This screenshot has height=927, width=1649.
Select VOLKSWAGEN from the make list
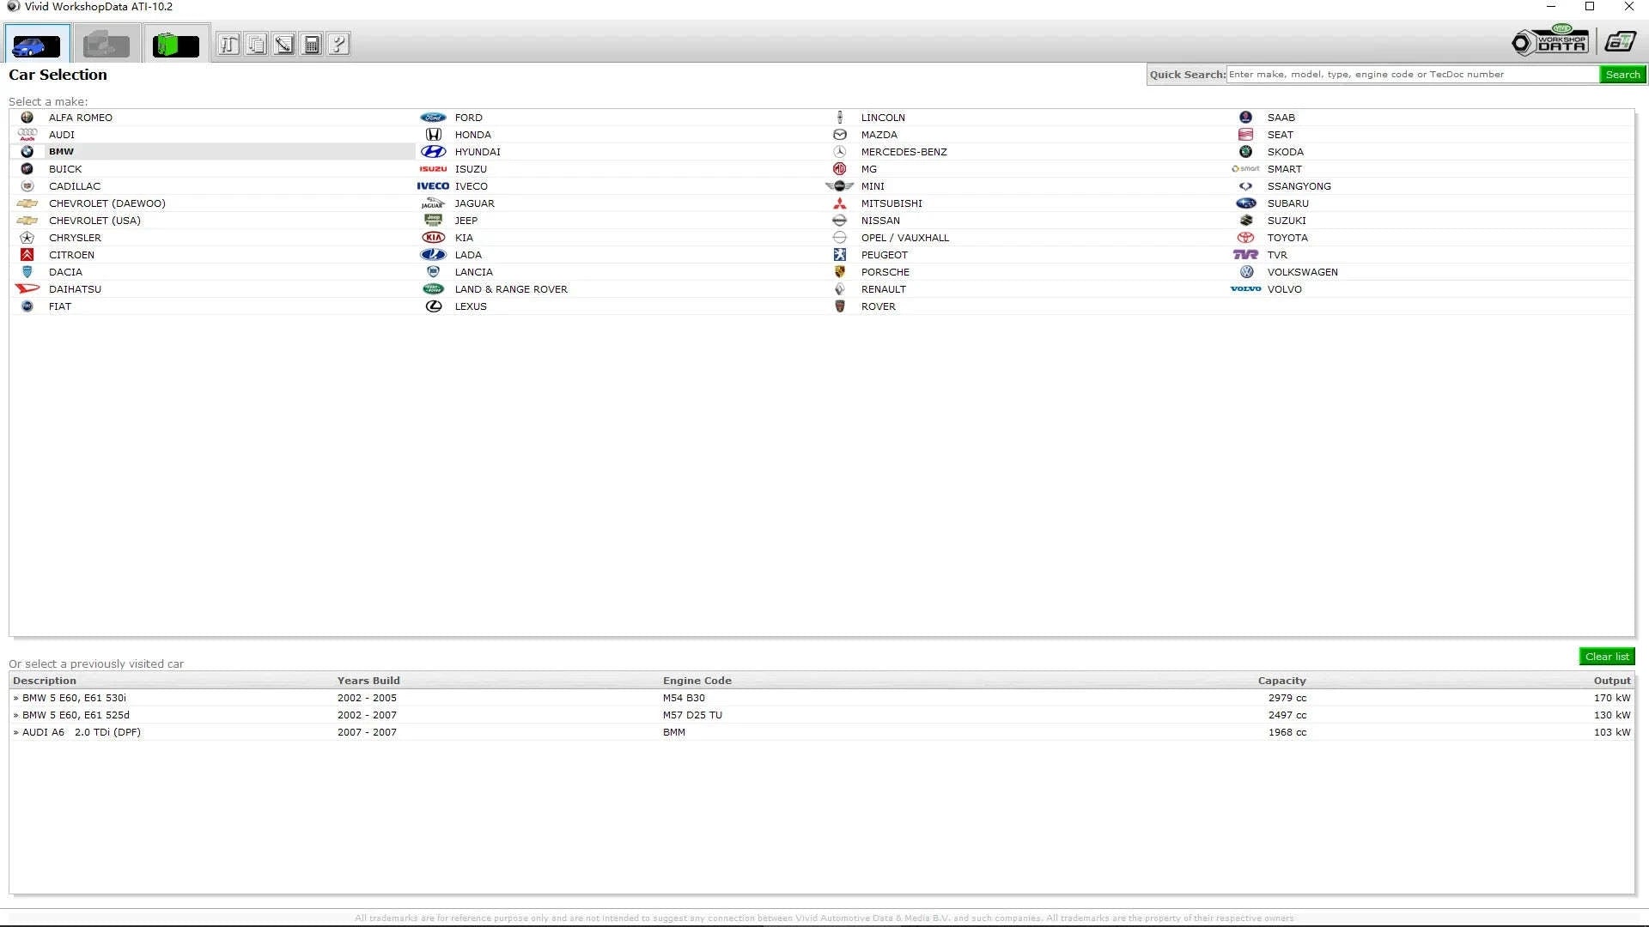click(1302, 271)
